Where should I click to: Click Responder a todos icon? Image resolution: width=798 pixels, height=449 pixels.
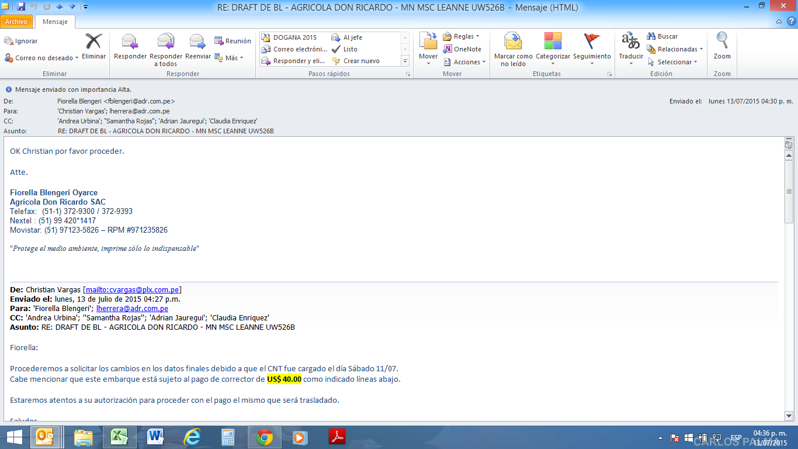(x=166, y=42)
